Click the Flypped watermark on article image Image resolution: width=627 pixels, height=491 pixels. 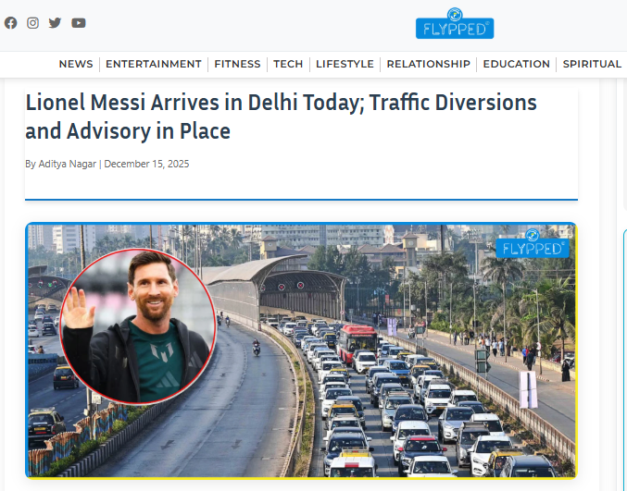(533, 243)
